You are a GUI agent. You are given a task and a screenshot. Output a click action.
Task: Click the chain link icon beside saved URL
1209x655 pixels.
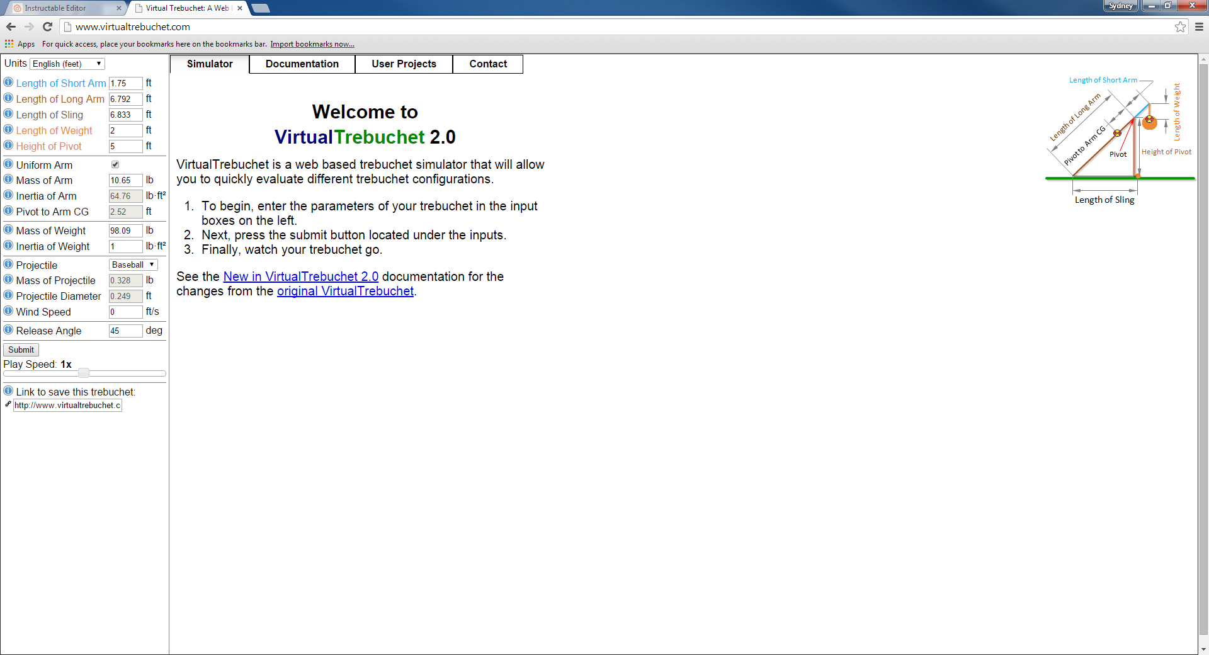[8, 404]
